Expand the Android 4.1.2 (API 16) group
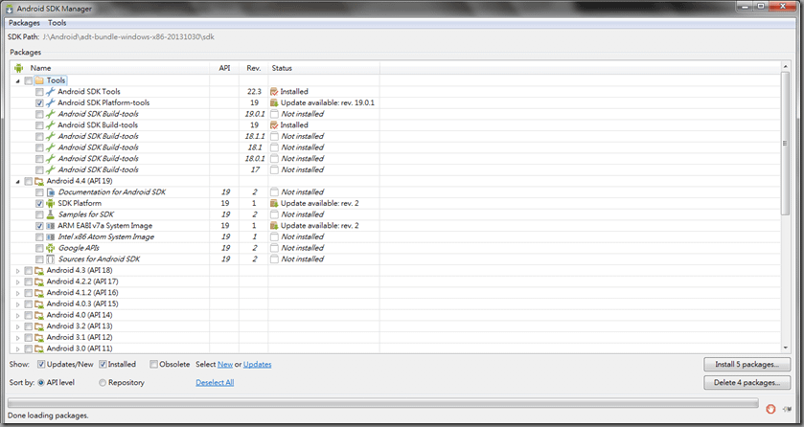 [x=18, y=293]
